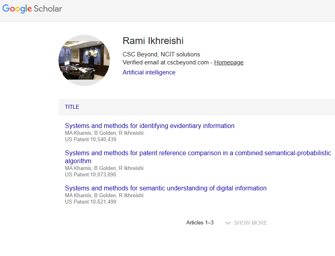
Task: Click the authors line under the evidentiary information article
Action: 104,133
